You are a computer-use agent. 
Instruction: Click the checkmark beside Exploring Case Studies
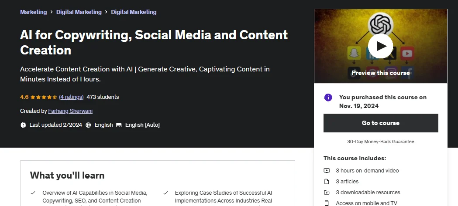click(165, 193)
